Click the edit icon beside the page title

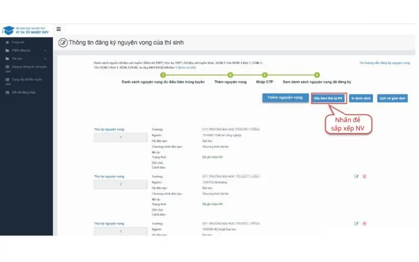[63, 42]
